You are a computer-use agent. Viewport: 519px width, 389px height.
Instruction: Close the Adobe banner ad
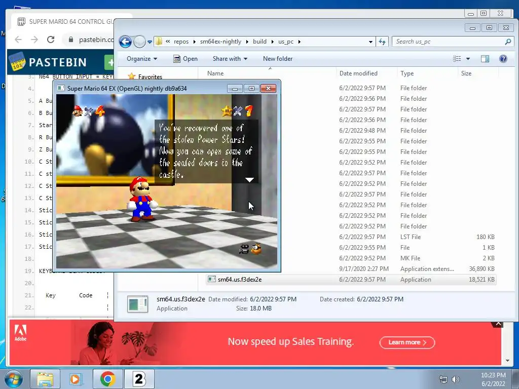[498, 324]
